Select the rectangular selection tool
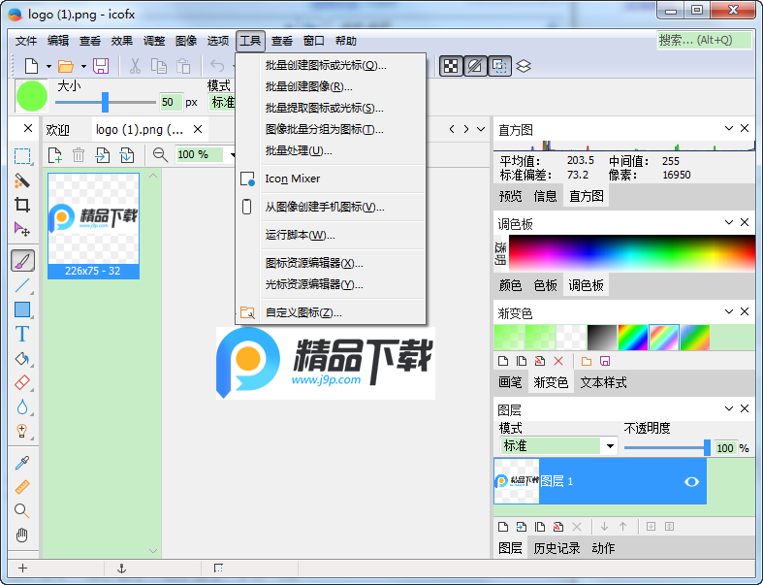The image size is (763, 585). coord(22,156)
